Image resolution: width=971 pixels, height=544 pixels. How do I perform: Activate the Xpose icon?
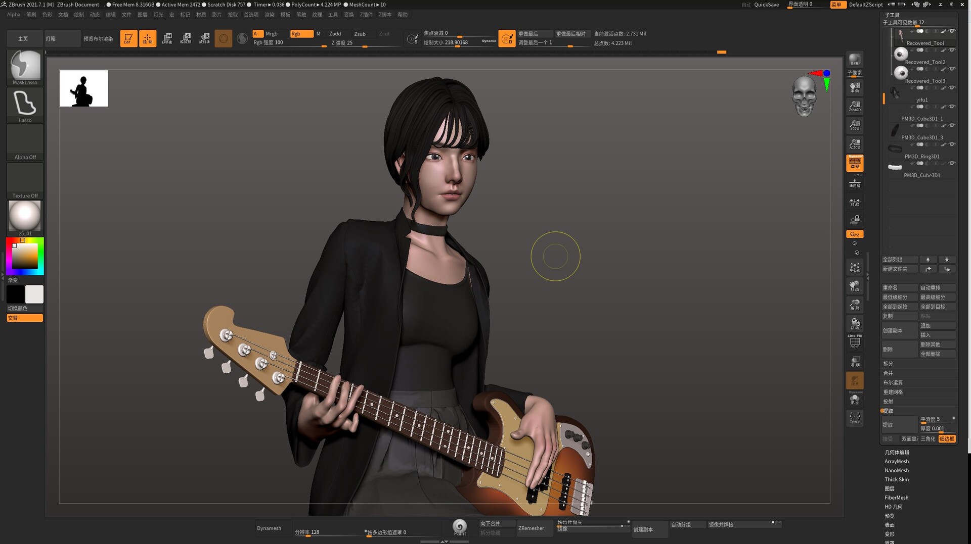855,418
